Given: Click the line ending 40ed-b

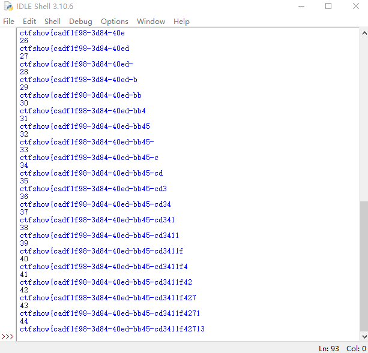Looking at the screenshot, I should [79, 80].
